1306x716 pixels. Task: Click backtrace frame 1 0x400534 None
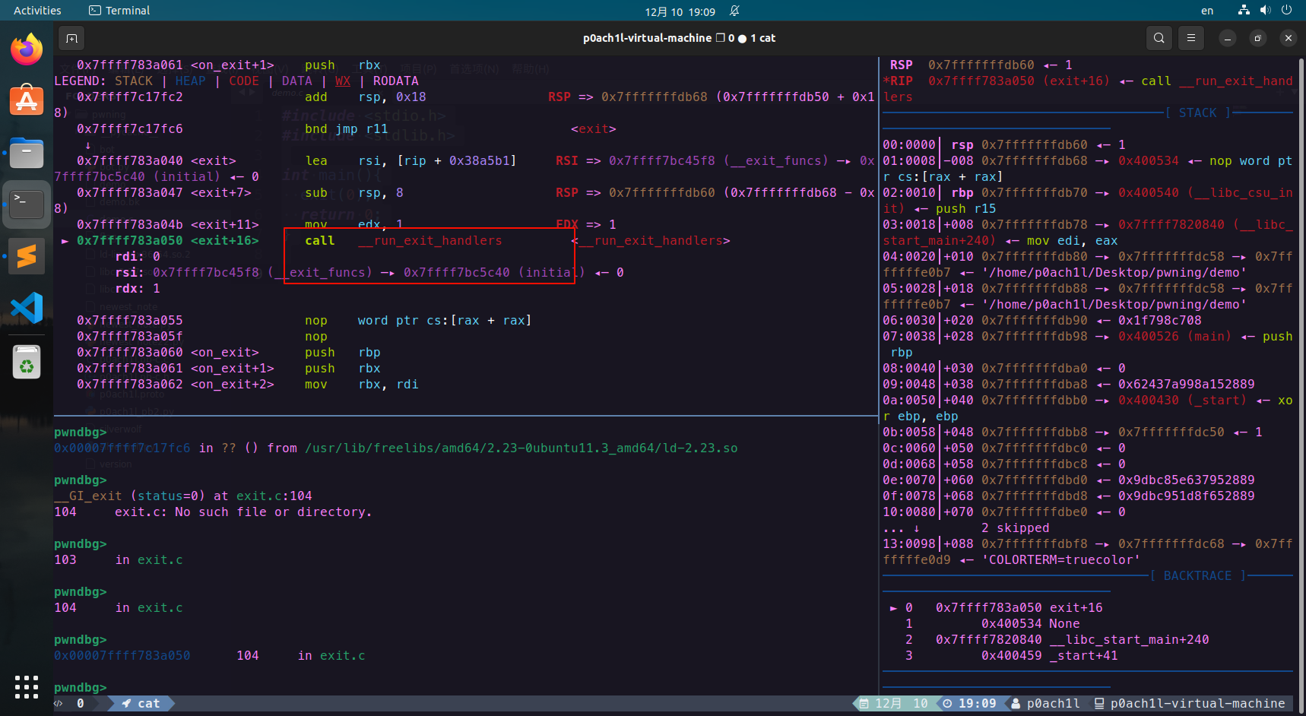(x=992, y=624)
